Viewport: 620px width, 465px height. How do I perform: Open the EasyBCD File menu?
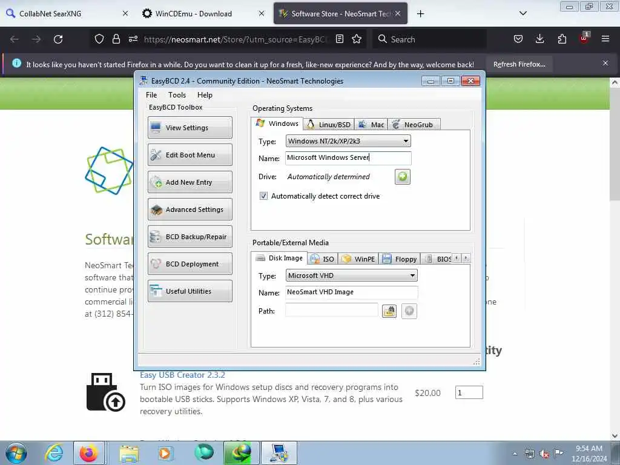tap(151, 95)
